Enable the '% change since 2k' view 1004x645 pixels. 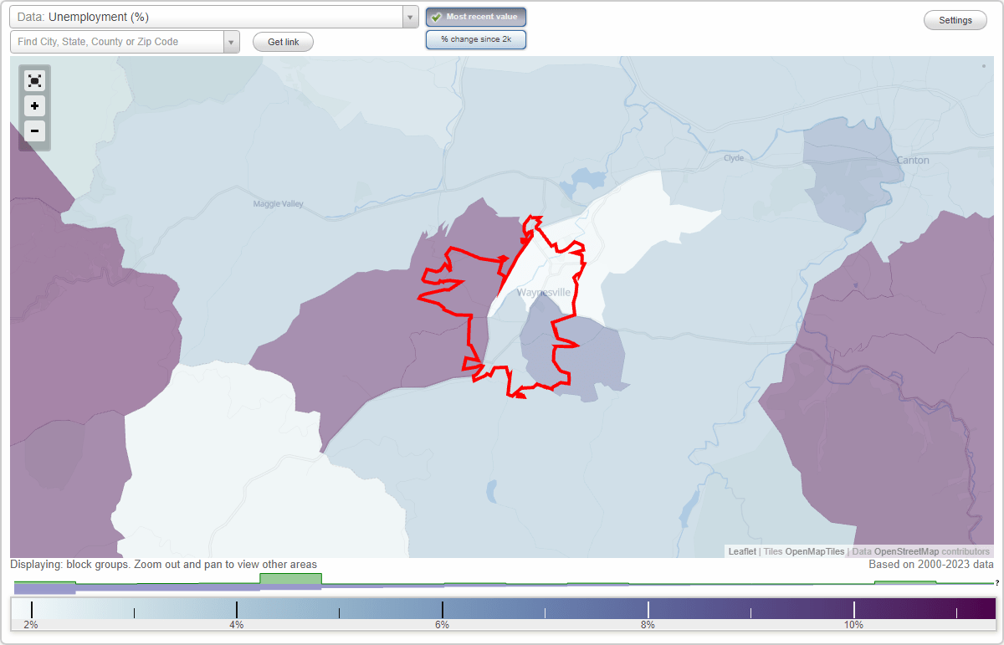(x=475, y=38)
